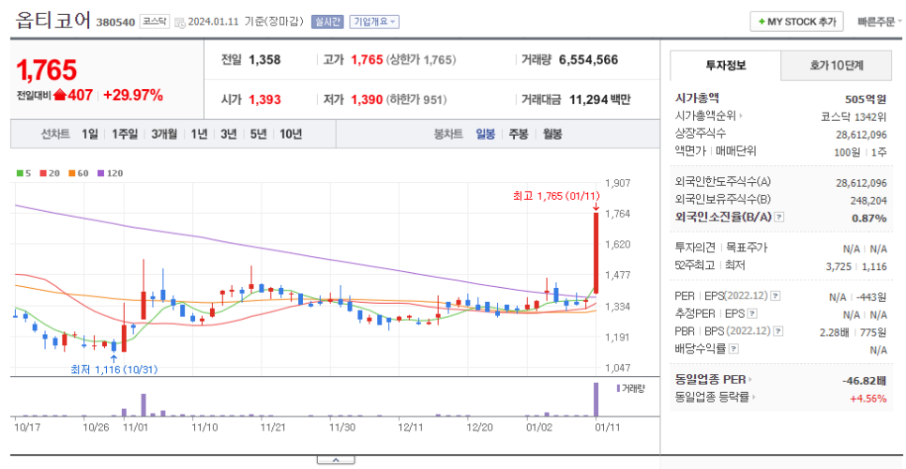Click the tall volume bar at 01/11
Viewport: 906px width, 469px height.
point(596,399)
